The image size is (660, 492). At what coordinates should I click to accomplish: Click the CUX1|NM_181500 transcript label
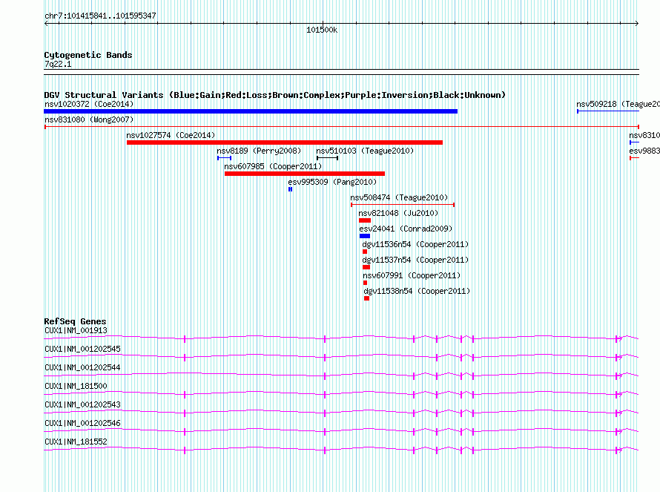point(76,387)
